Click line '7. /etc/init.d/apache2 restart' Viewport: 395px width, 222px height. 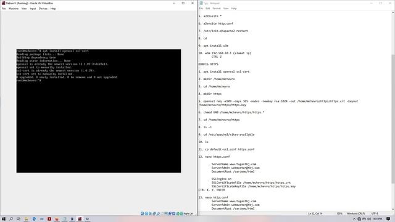point(223,31)
